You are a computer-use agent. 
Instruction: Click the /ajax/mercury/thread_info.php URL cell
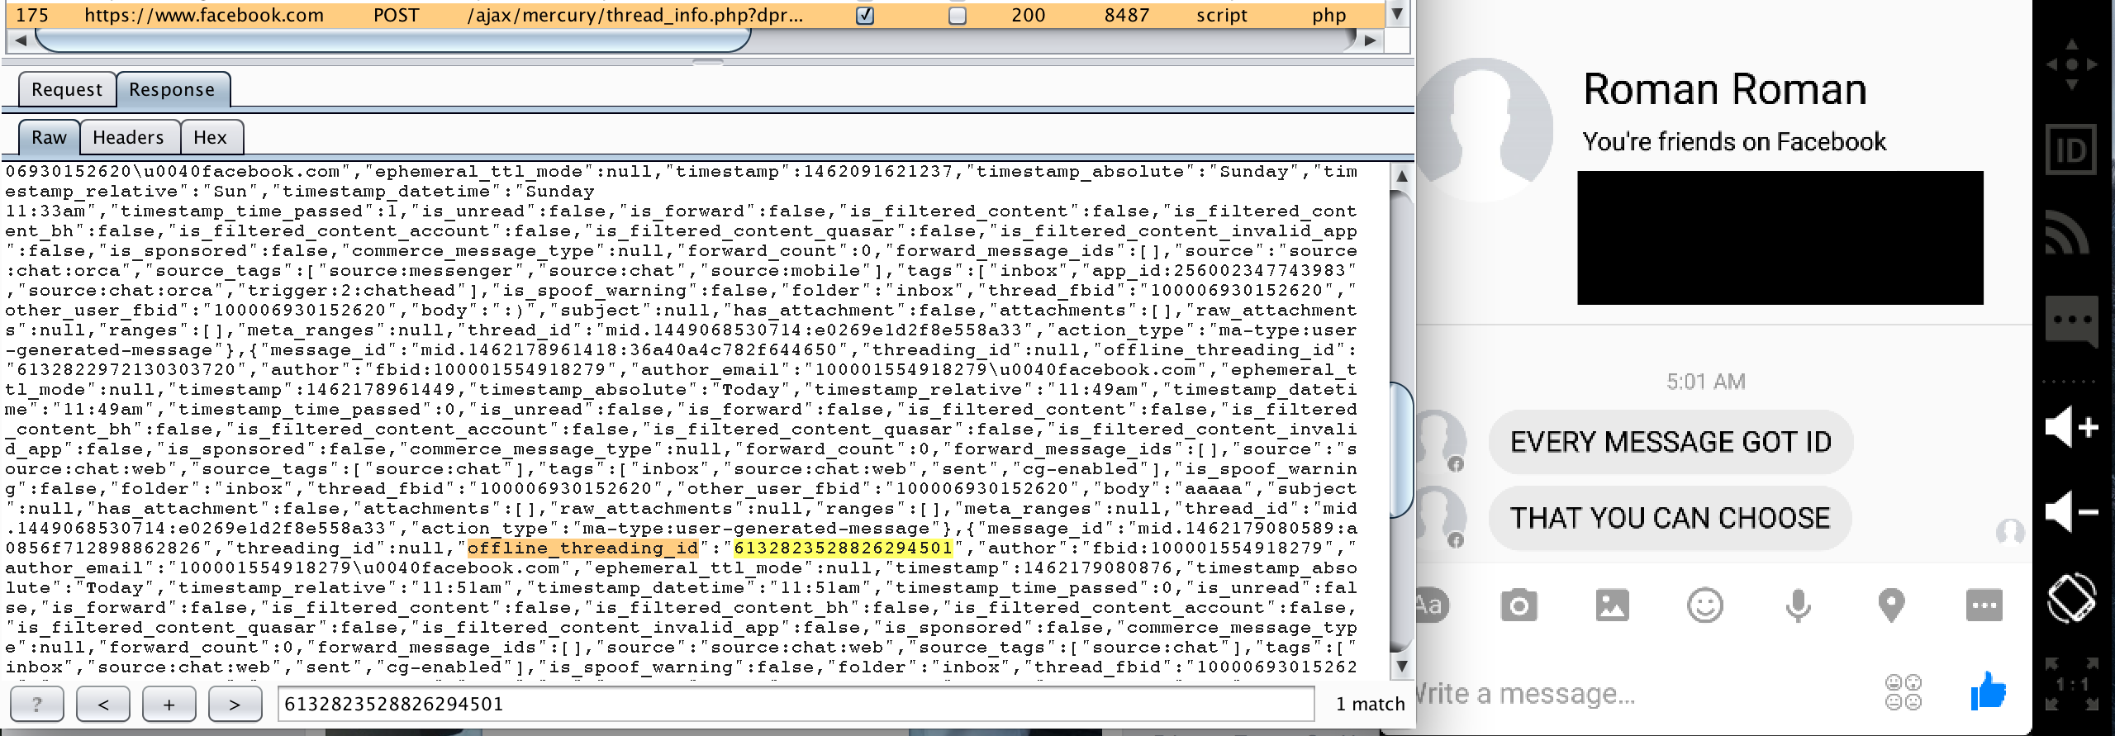(635, 15)
